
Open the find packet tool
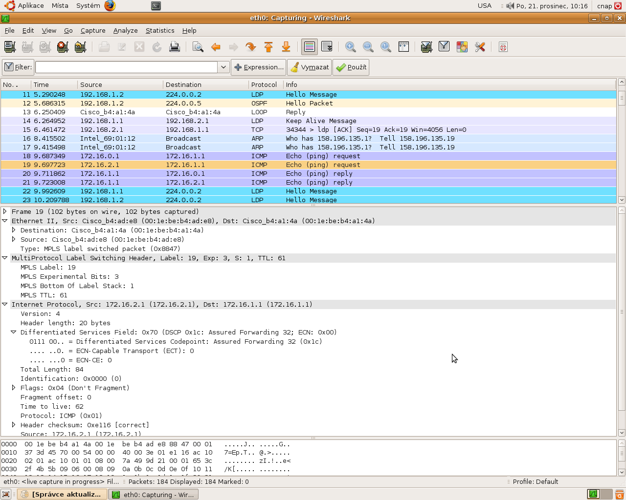coord(198,47)
